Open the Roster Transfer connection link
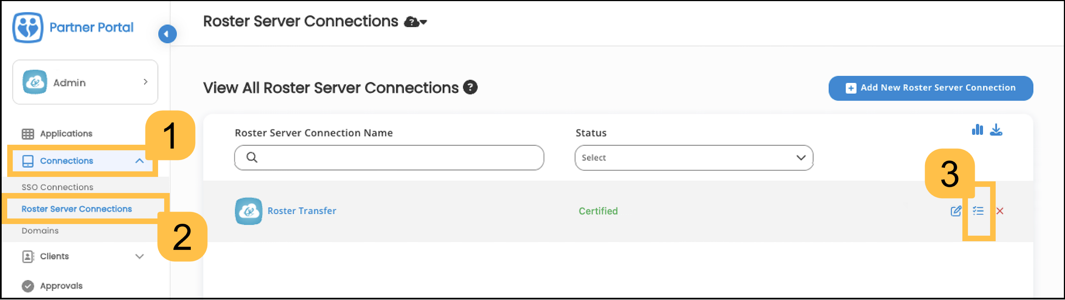 coord(302,211)
